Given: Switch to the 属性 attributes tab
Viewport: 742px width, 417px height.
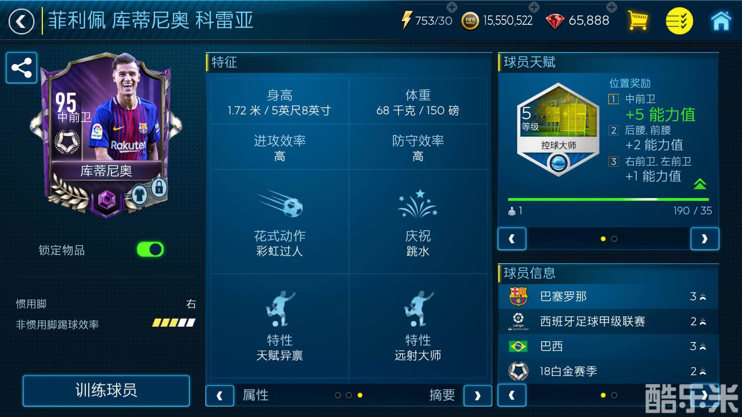Looking at the screenshot, I should 255,395.
